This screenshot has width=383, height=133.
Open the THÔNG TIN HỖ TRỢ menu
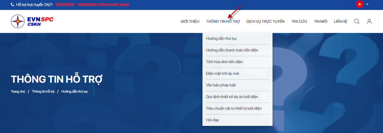223,22
